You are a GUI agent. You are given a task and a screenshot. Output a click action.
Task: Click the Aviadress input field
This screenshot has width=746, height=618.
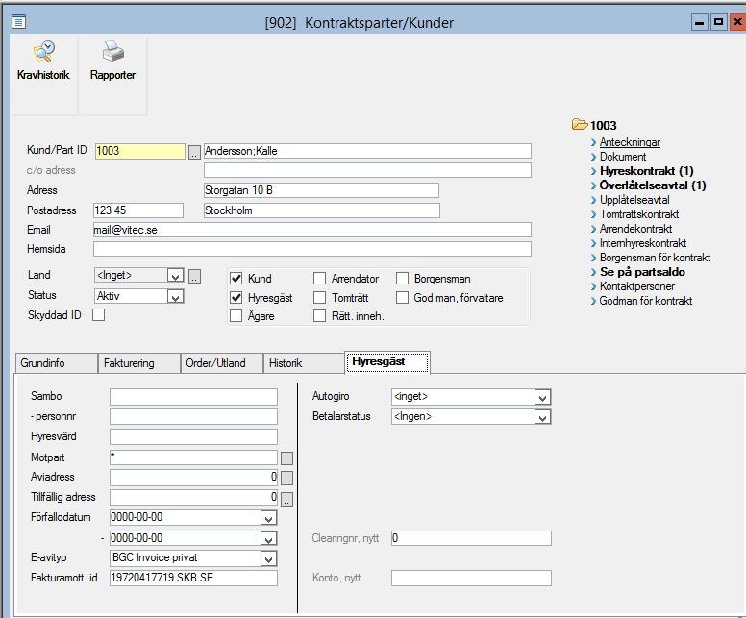click(x=193, y=477)
